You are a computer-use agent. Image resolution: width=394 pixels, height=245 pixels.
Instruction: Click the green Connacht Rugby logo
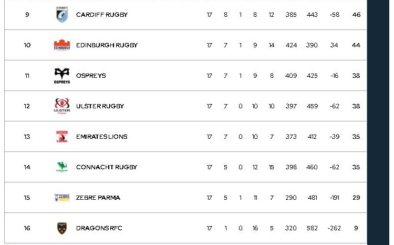[x=62, y=167]
